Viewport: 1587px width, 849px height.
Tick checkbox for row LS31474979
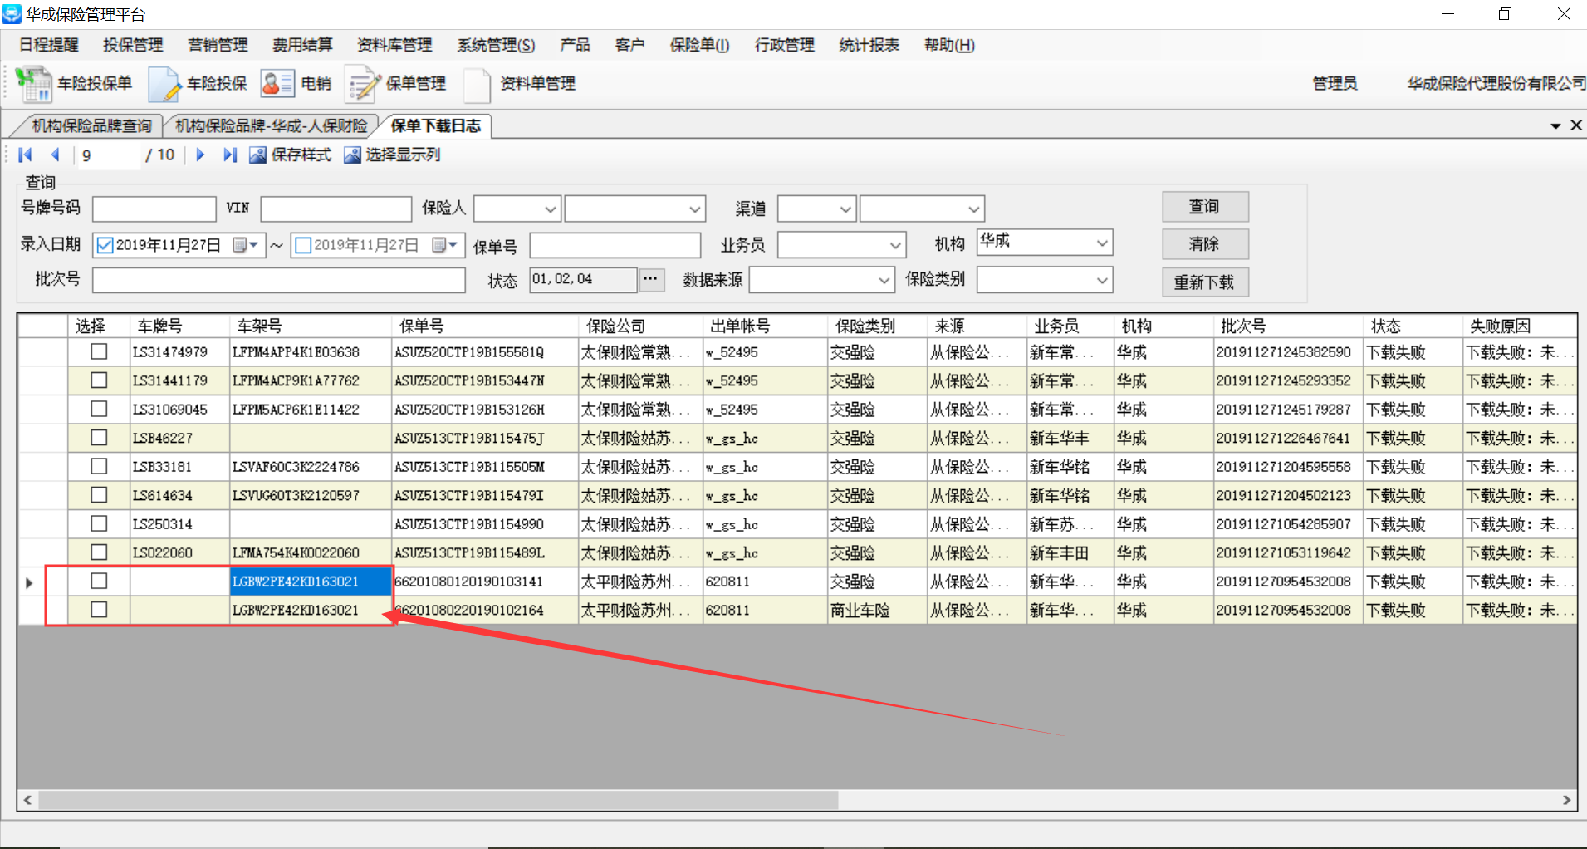(99, 351)
